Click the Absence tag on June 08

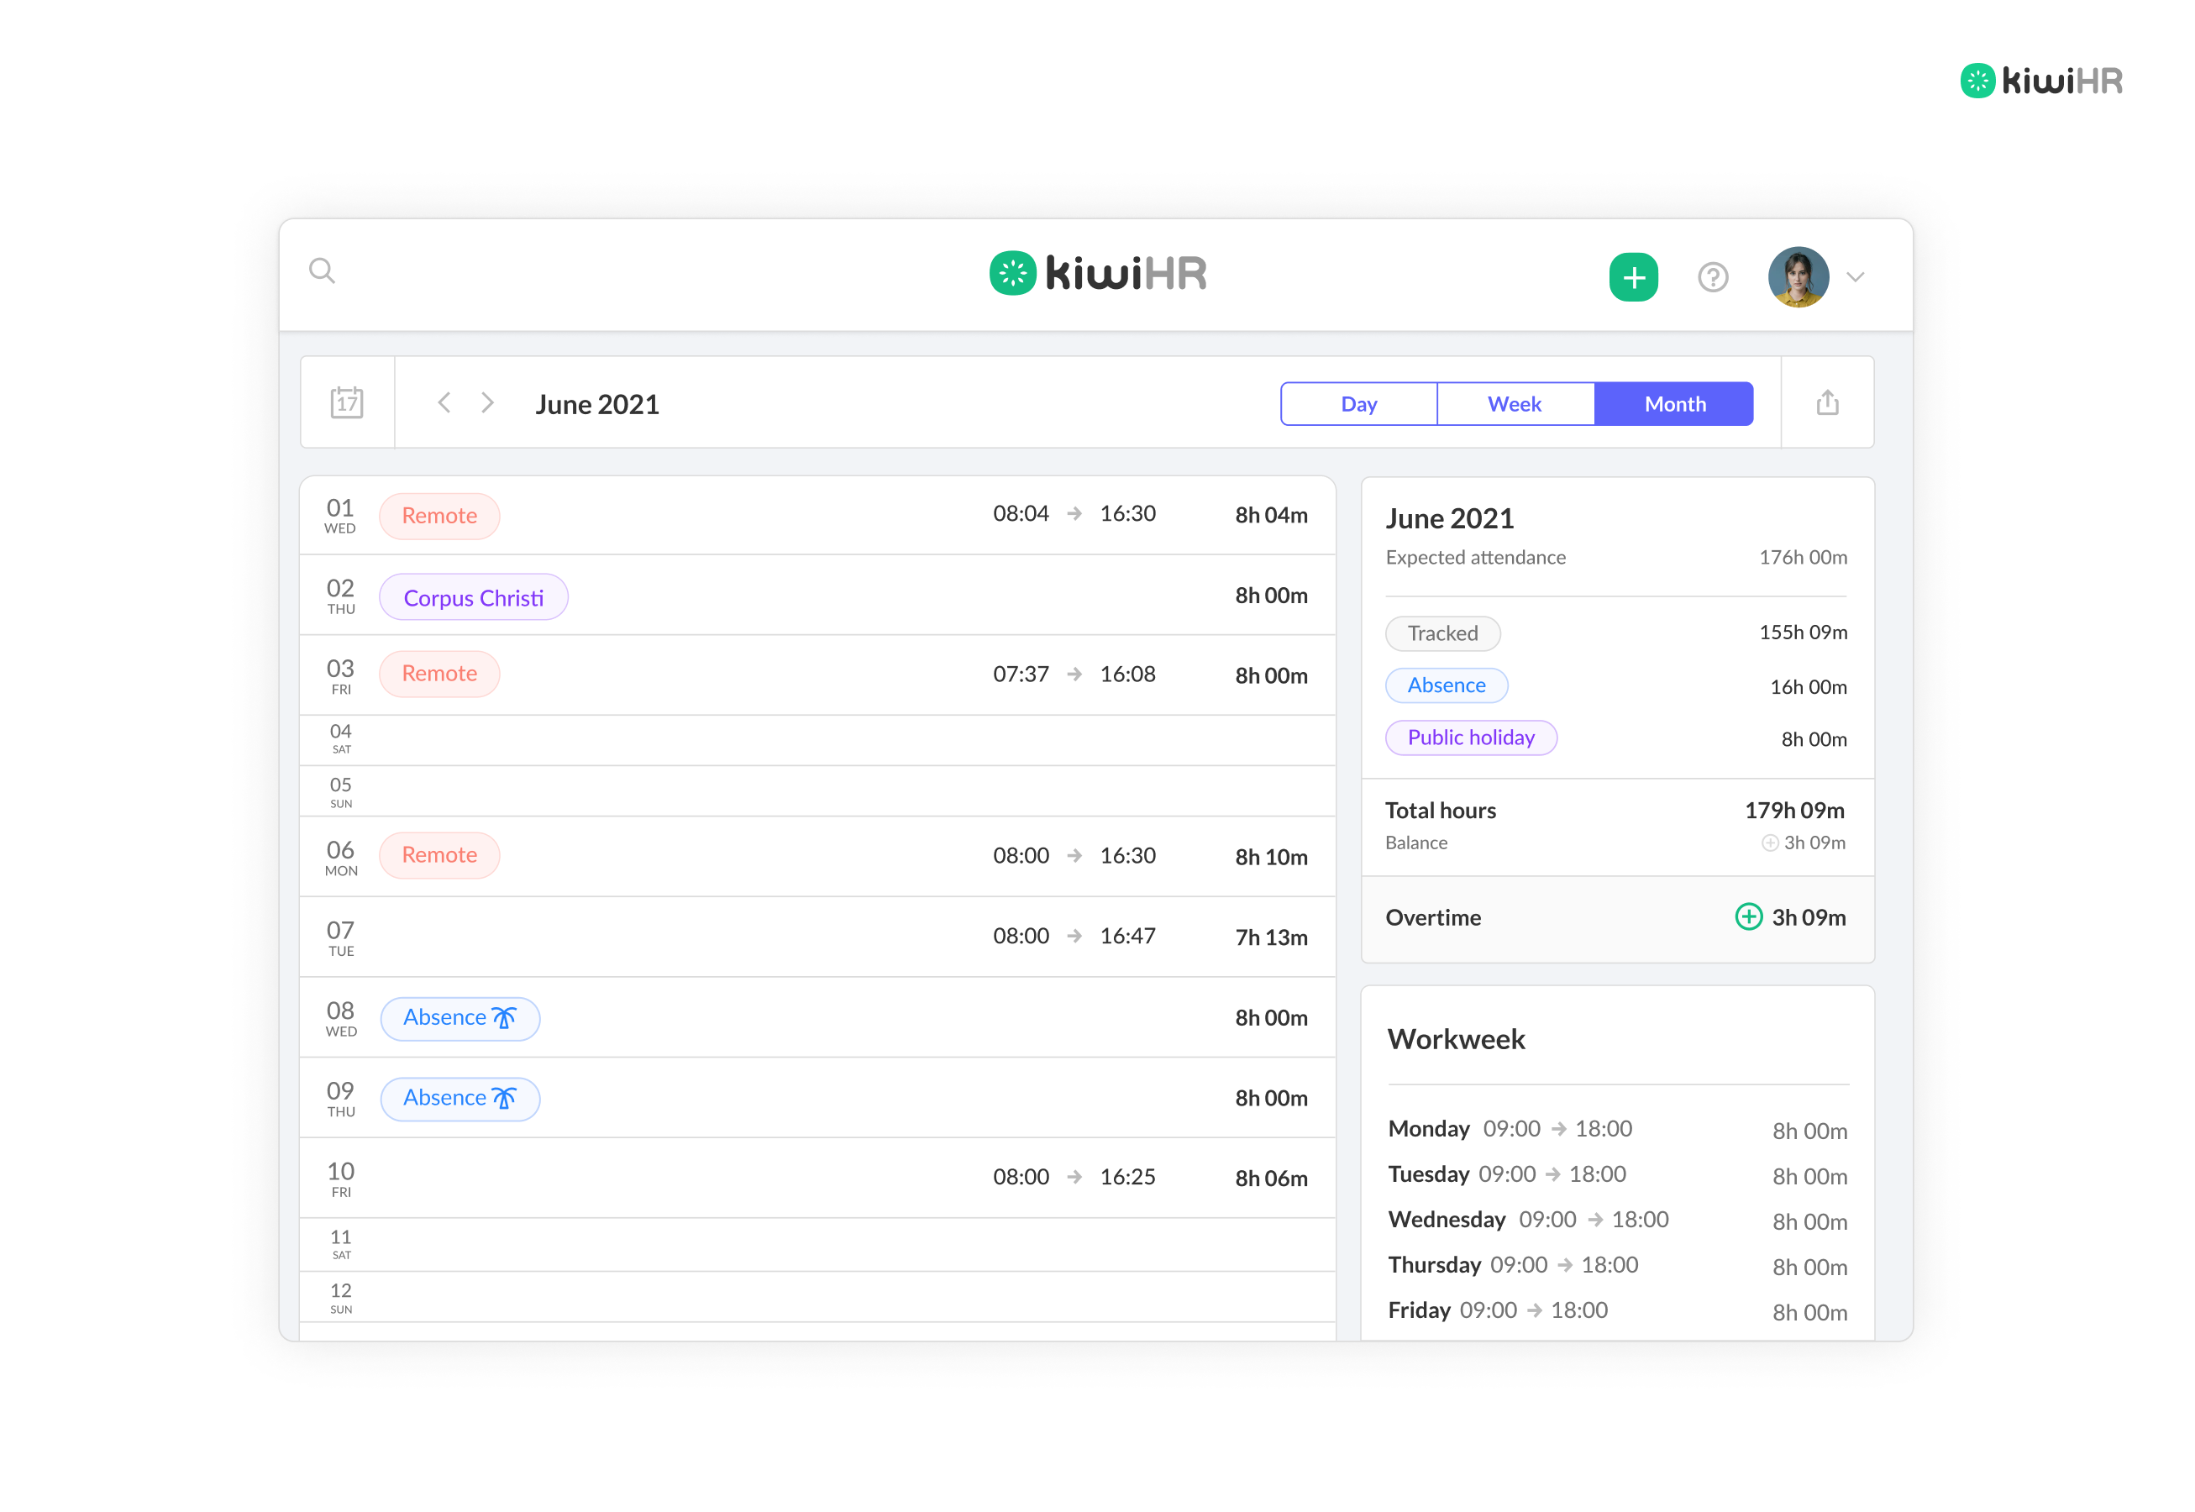tap(459, 1018)
